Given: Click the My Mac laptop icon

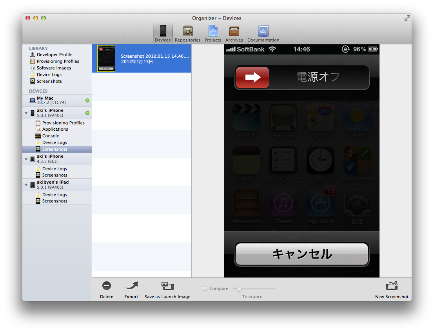Looking at the screenshot, I should pos(33,100).
